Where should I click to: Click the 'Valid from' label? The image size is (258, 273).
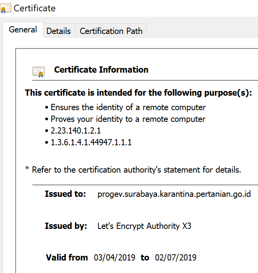[67, 258]
